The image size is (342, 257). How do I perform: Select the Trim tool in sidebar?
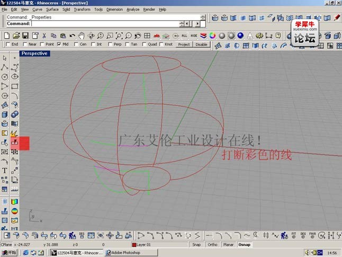coord(5,143)
